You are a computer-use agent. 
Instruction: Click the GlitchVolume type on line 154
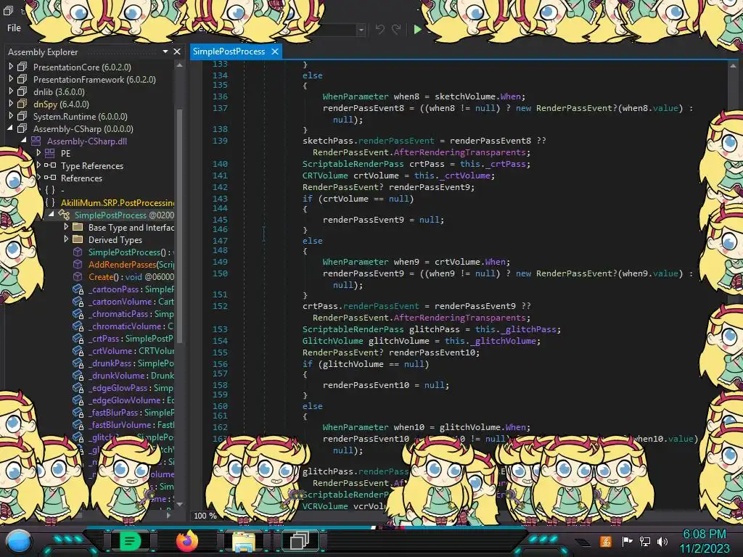coord(332,341)
